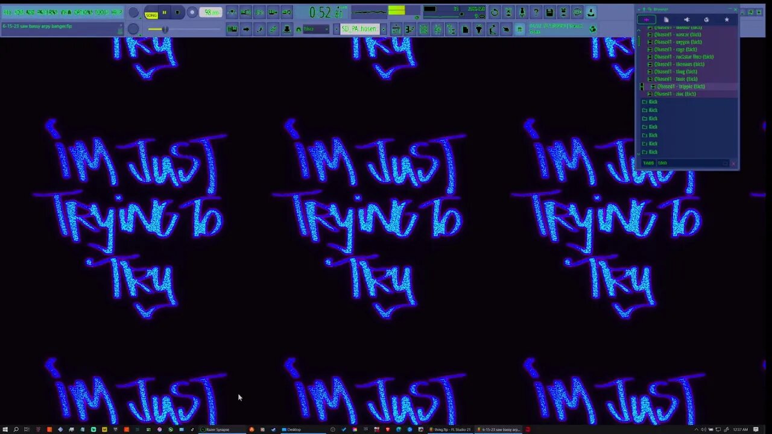Select the Browser favorites star tab
Image resolution: width=772 pixels, height=434 pixels.
point(726,19)
